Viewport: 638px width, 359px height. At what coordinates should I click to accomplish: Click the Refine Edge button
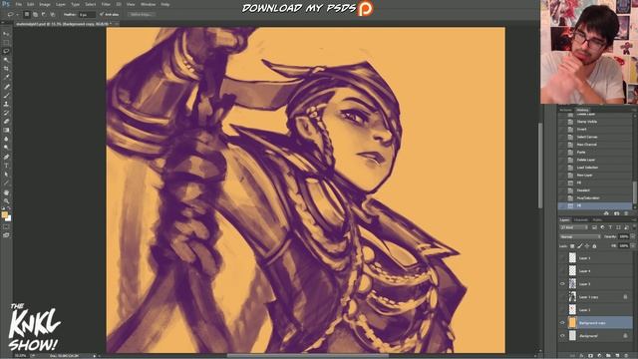(141, 14)
